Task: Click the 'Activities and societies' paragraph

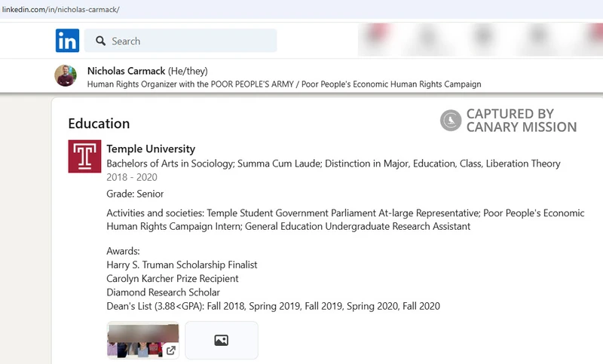Action: click(345, 219)
